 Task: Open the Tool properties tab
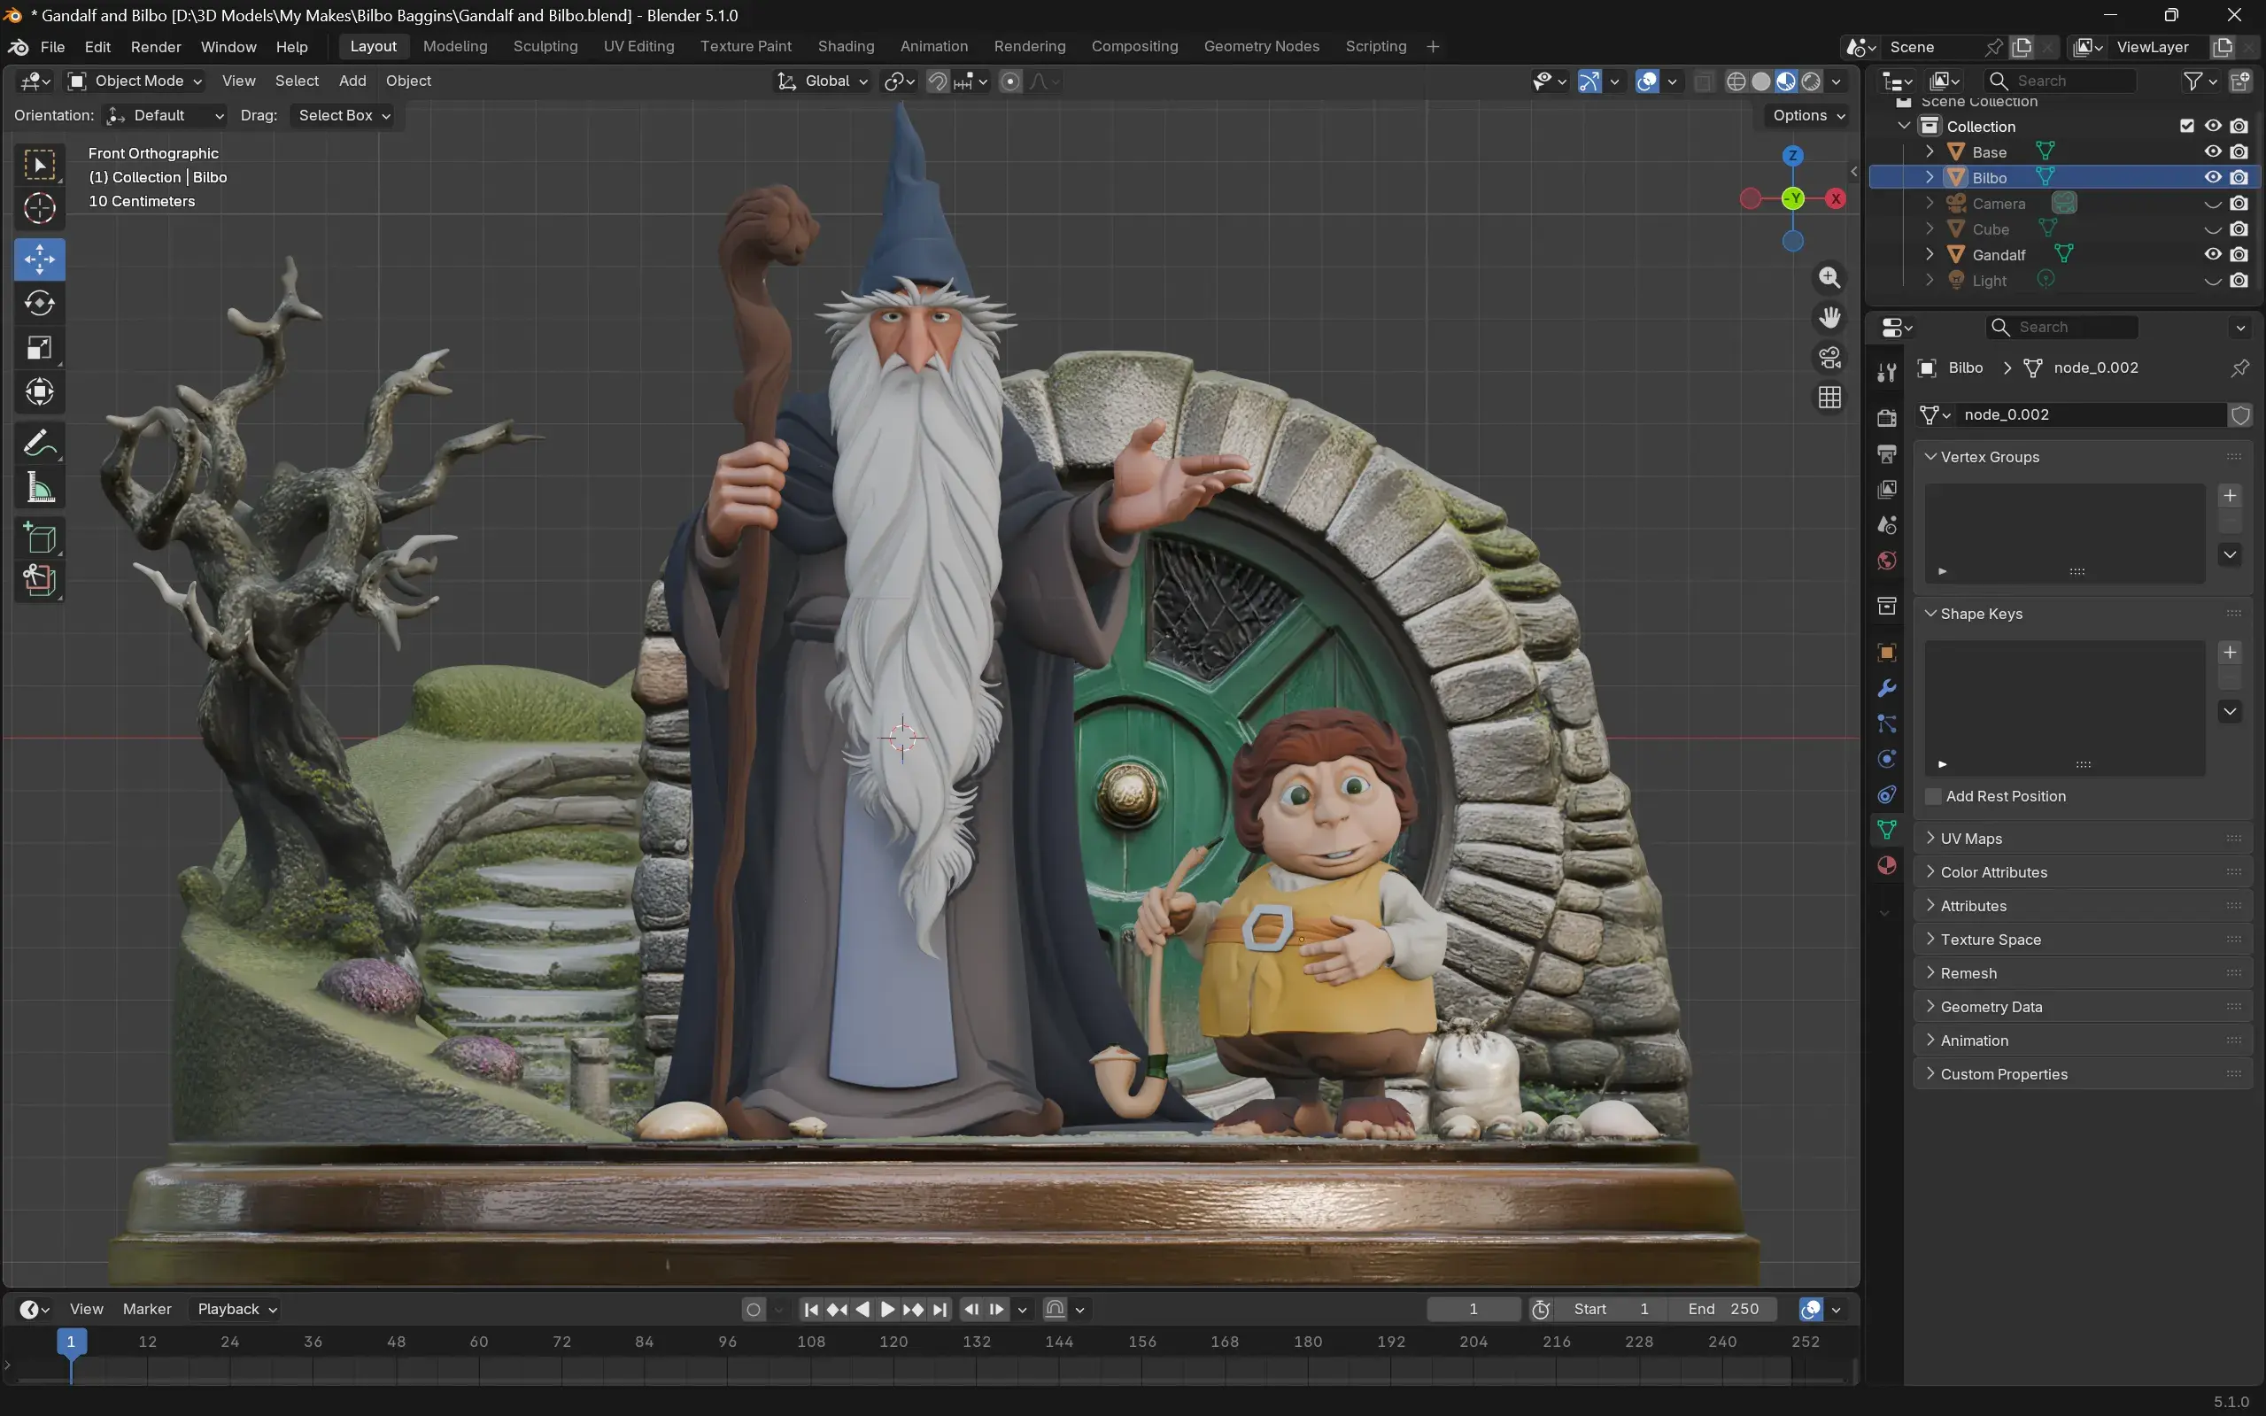[1887, 373]
